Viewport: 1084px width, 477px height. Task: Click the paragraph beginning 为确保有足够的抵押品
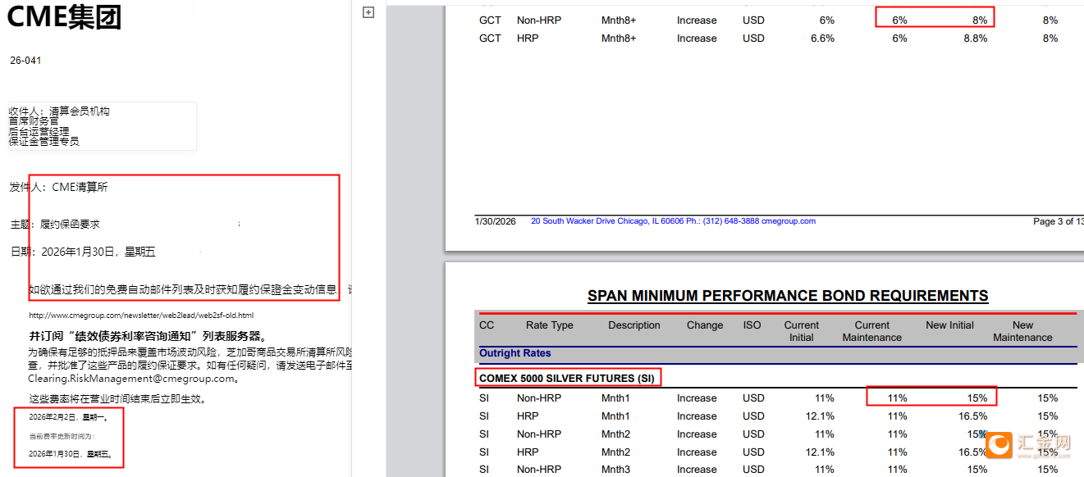(190, 366)
